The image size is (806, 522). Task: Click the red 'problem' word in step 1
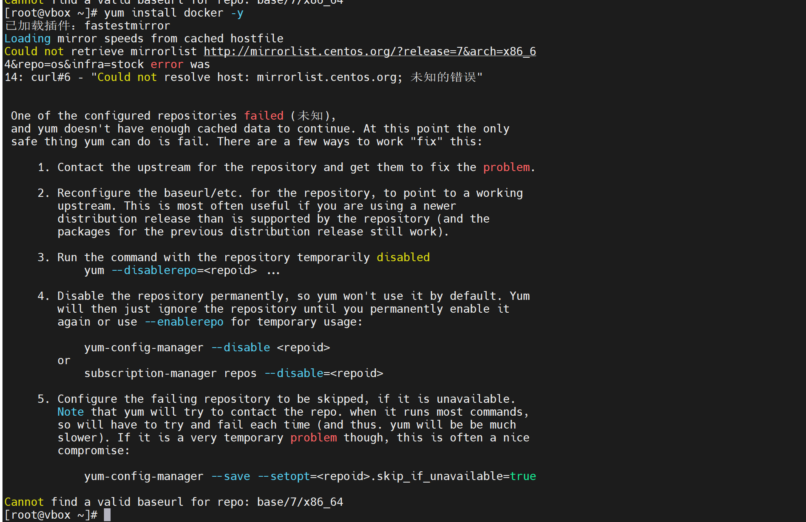[x=506, y=167]
